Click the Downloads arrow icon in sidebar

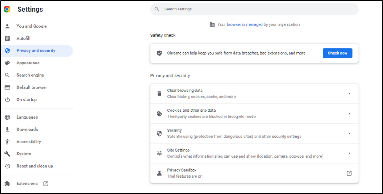click(x=7, y=129)
